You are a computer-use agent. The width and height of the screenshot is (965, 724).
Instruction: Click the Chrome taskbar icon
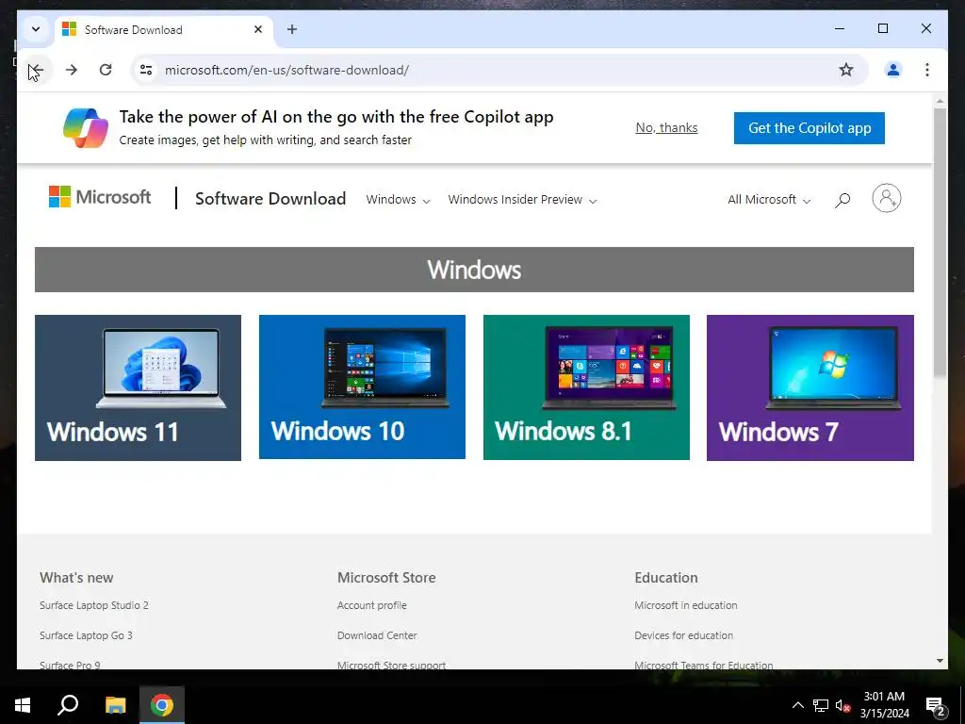(x=162, y=705)
